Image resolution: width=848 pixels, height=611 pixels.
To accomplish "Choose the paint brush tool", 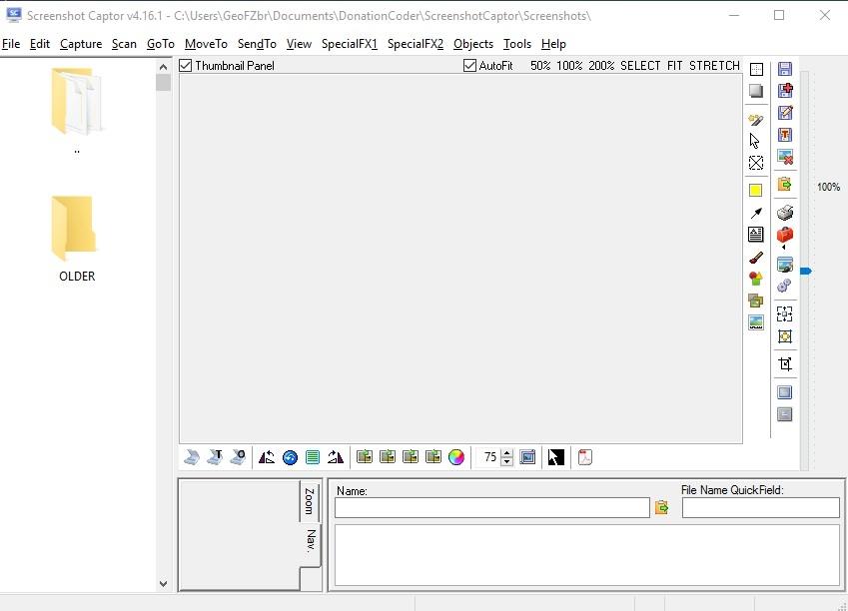I will (756, 258).
